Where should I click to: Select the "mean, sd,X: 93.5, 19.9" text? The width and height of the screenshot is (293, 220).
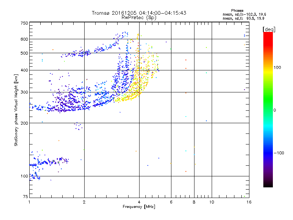[x=243, y=18]
